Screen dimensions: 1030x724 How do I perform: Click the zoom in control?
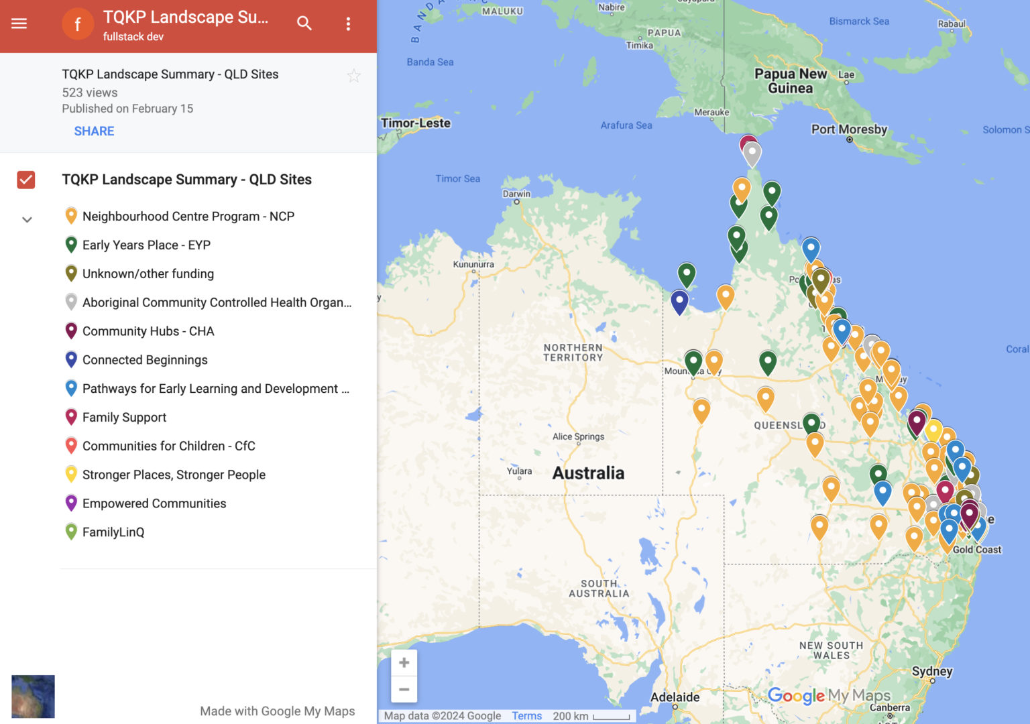404,662
